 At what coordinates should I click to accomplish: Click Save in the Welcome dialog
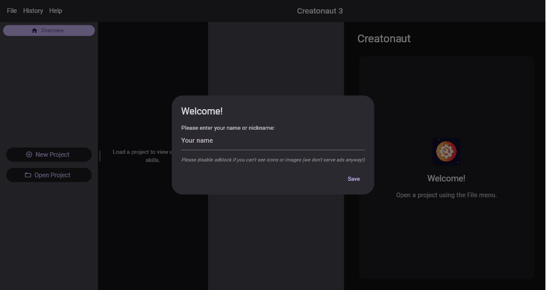pyautogui.click(x=353, y=179)
